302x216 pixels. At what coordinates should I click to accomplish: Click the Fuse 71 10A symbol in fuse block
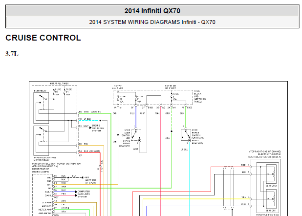tap(118, 99)
